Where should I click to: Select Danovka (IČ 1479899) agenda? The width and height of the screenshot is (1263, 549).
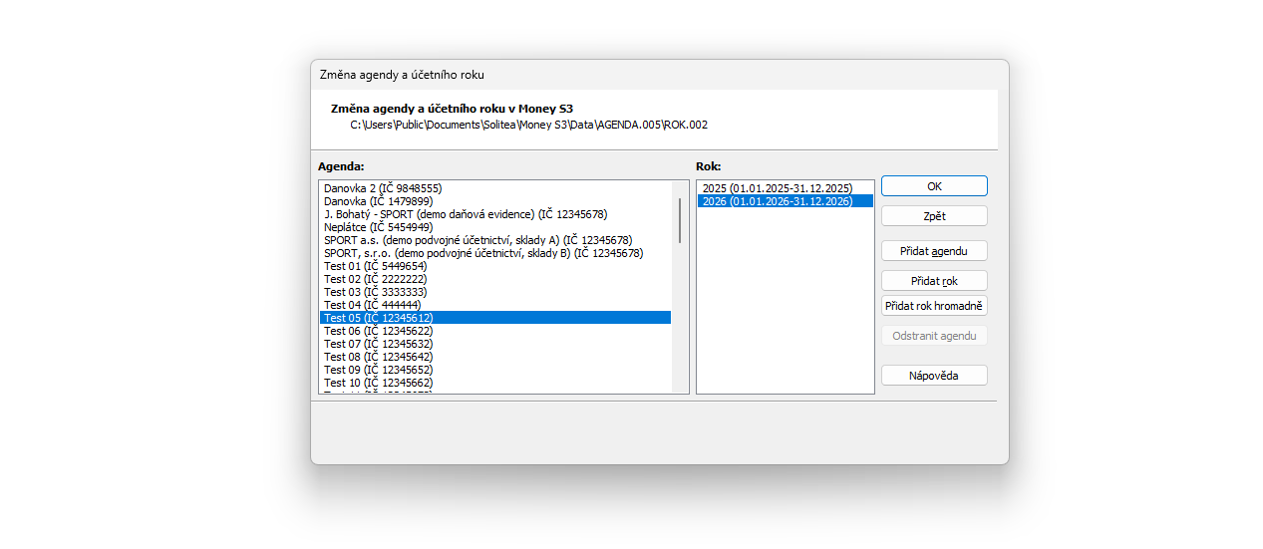(495, 201)
